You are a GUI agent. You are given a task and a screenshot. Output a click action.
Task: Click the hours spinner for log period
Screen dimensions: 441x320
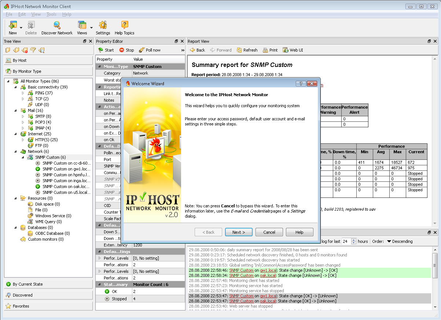354,241
